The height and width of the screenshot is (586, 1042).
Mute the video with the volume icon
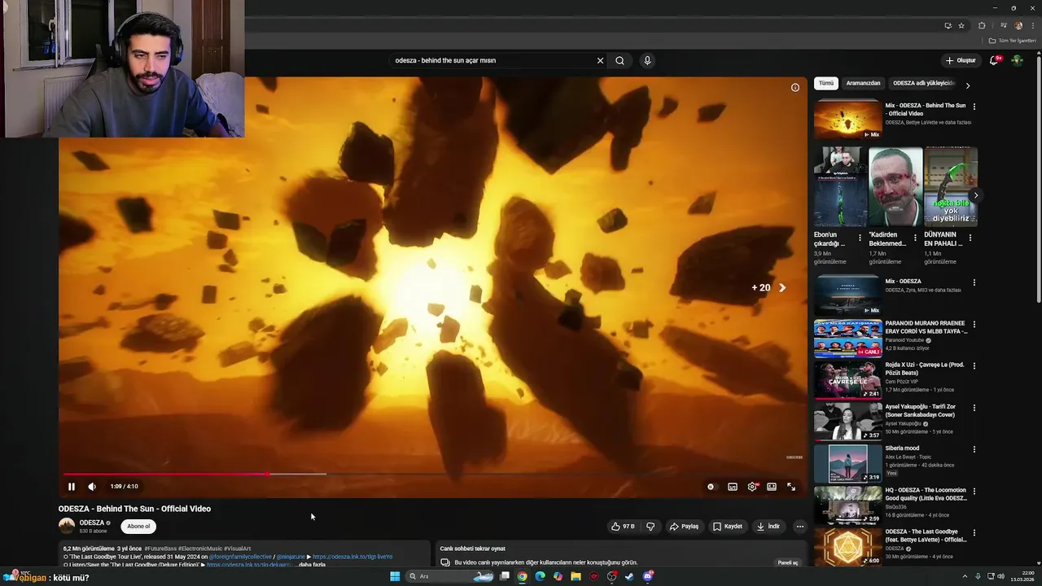tap(92, 487)
